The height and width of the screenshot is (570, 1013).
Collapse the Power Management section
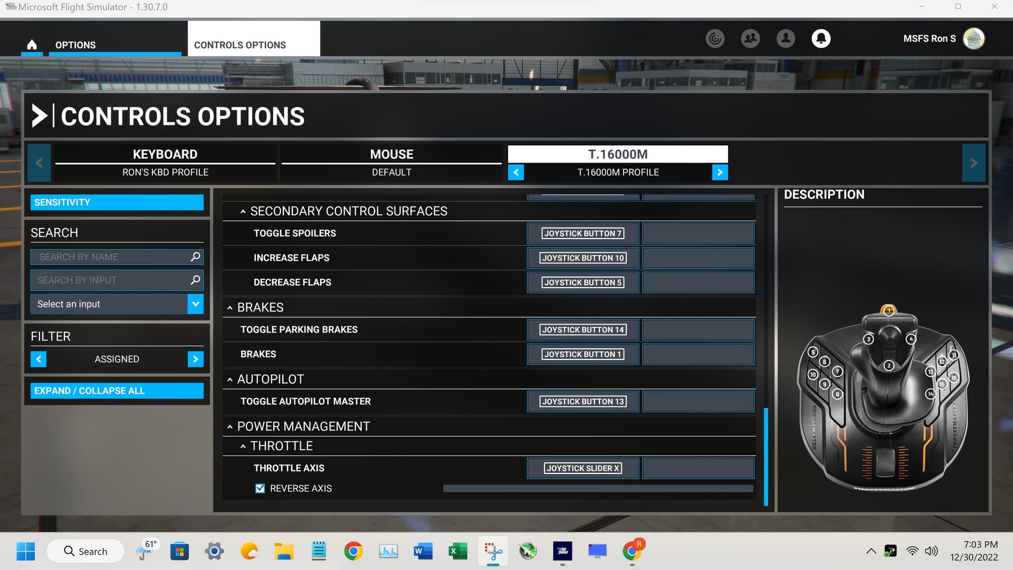coord(230,426)
